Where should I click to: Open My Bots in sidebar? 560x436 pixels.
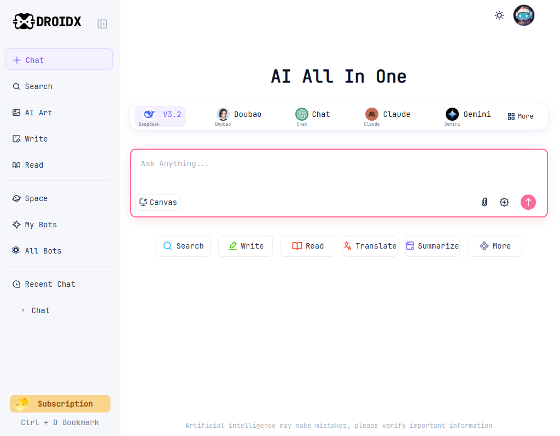(x=40, y=225)
